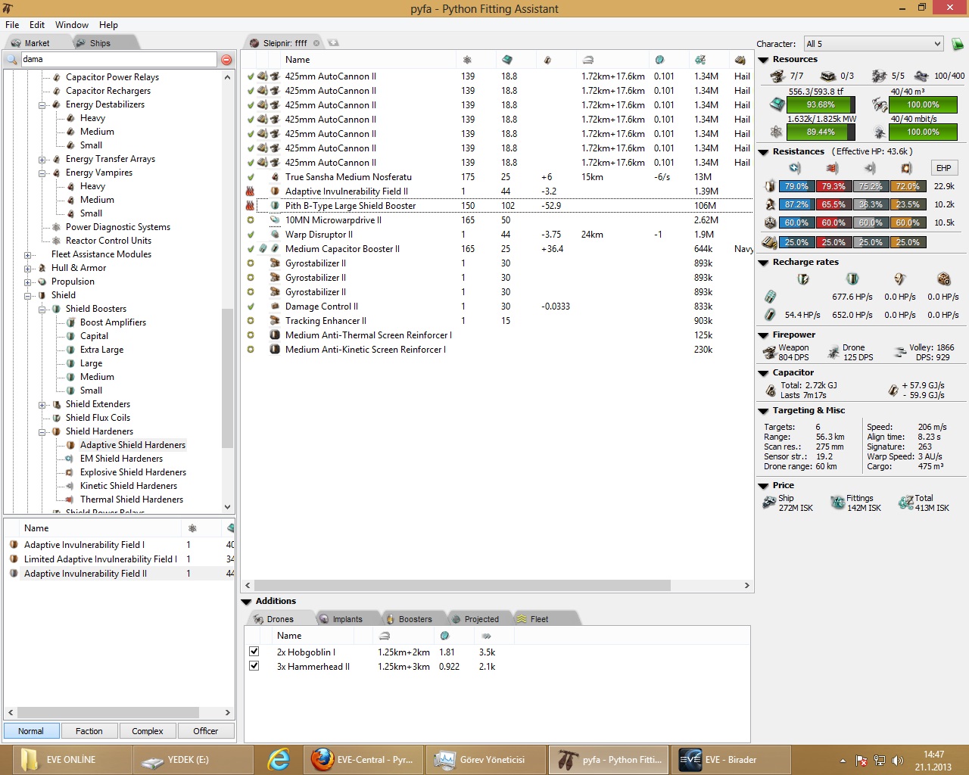Select the Complex meta filter button
969x775 pixels.
[148, 731]
